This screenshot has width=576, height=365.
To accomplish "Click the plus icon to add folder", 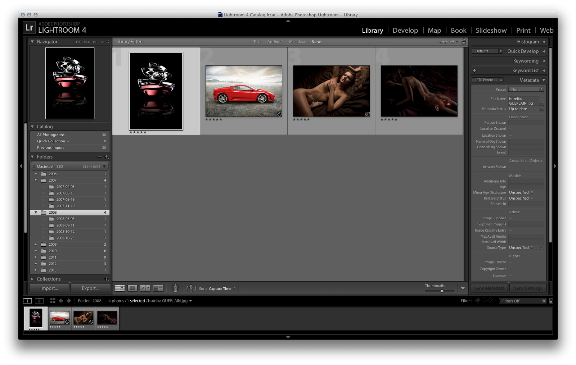I will [106, 157].
